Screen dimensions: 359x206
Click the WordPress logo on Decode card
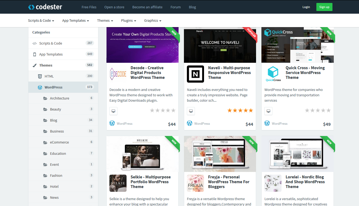(x=112, y=123)
